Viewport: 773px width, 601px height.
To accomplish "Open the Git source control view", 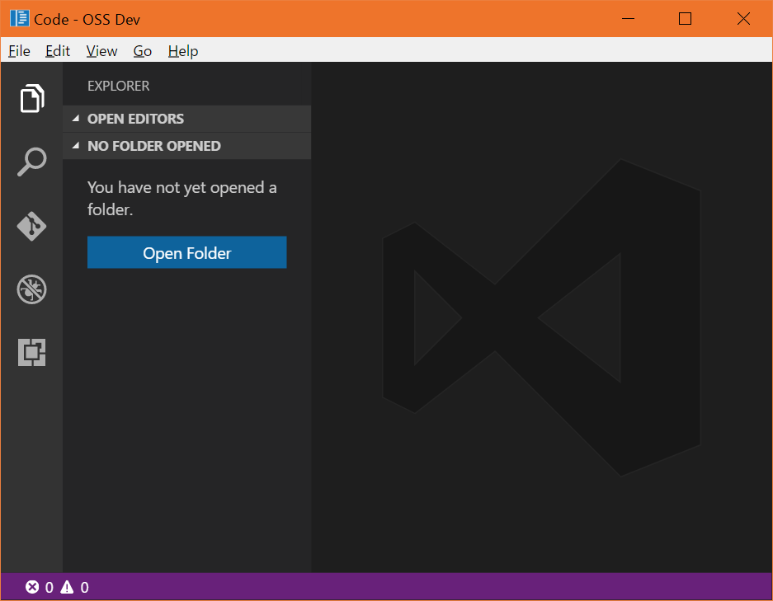I will click(x=31, y=226).
